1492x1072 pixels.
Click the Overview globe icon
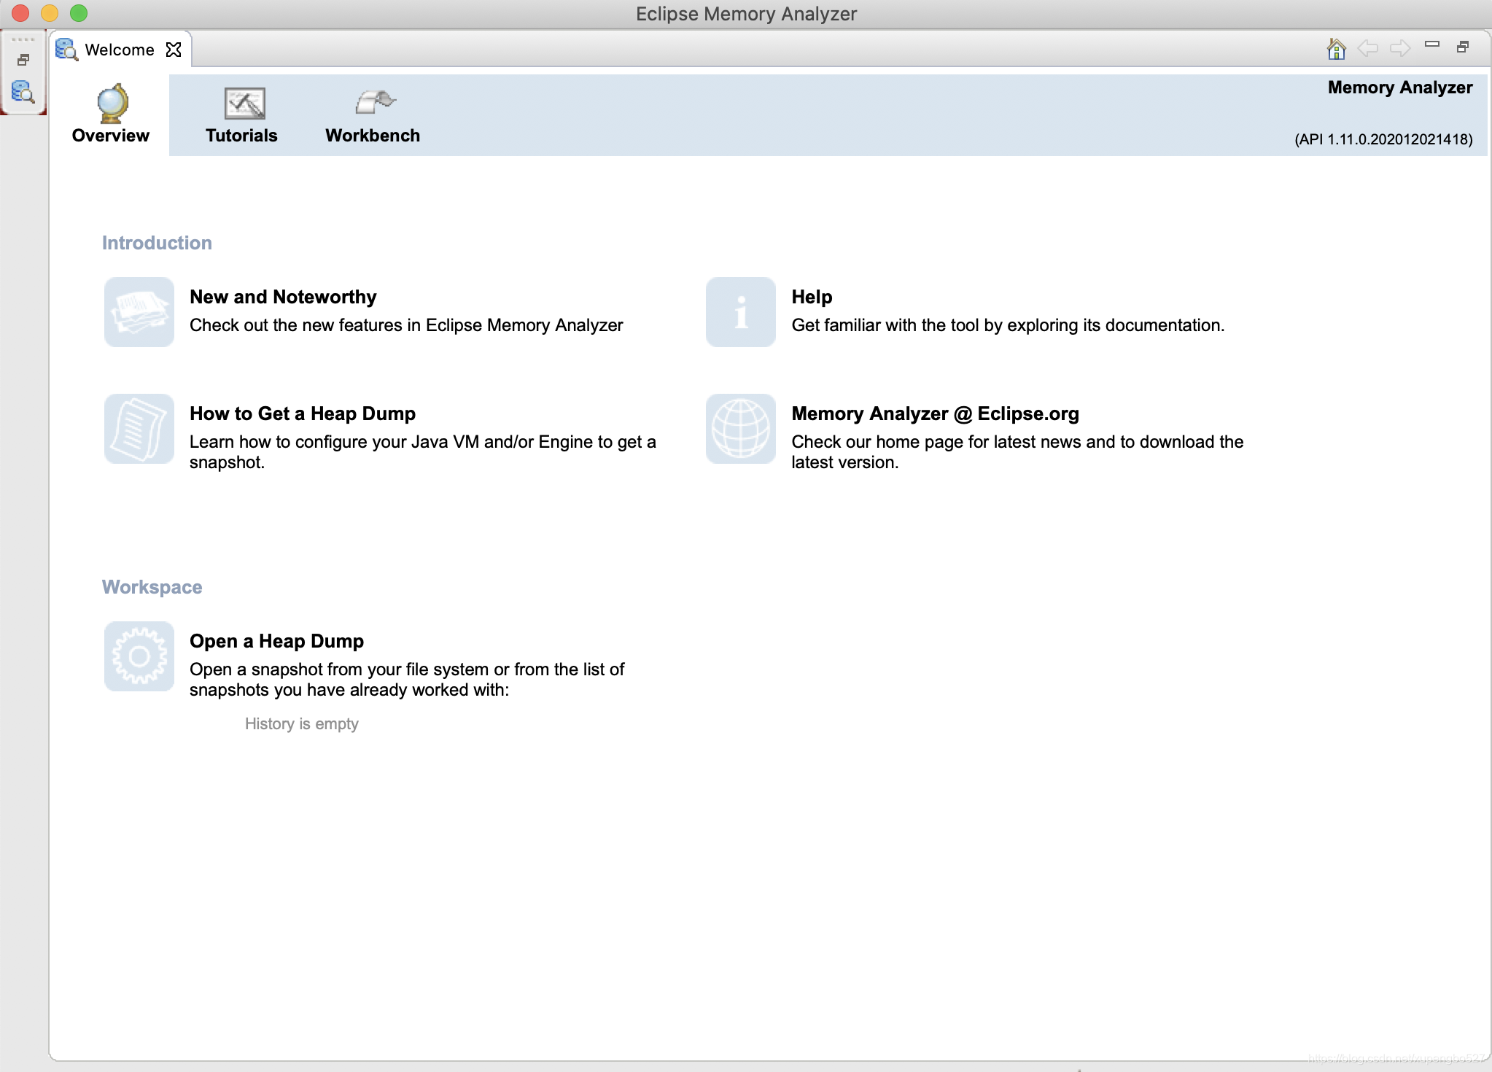click(112, 104)
